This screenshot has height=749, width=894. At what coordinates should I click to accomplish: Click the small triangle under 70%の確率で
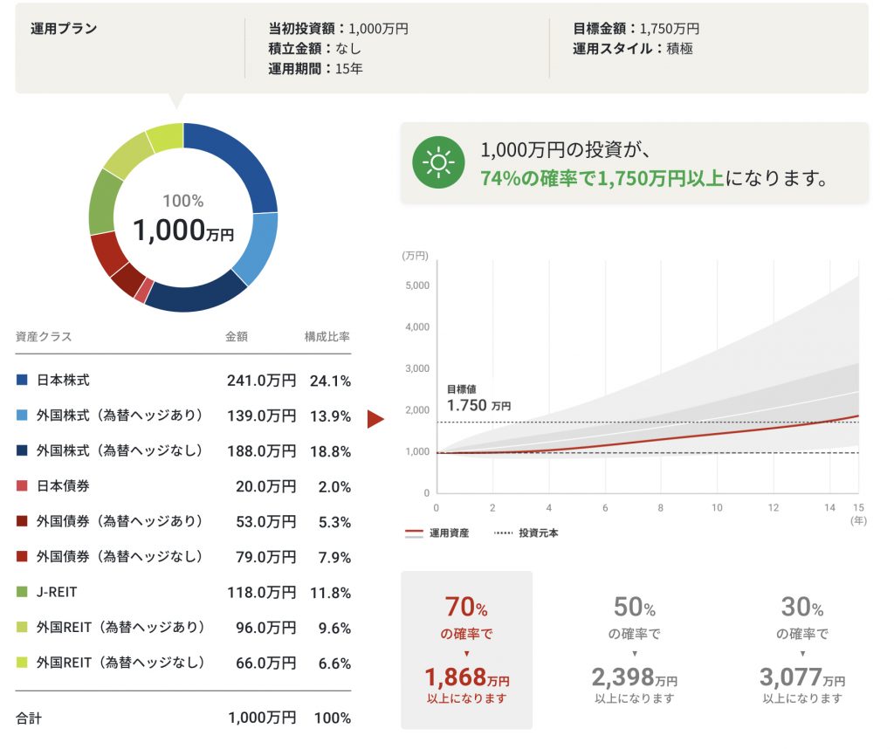(466, 653)
